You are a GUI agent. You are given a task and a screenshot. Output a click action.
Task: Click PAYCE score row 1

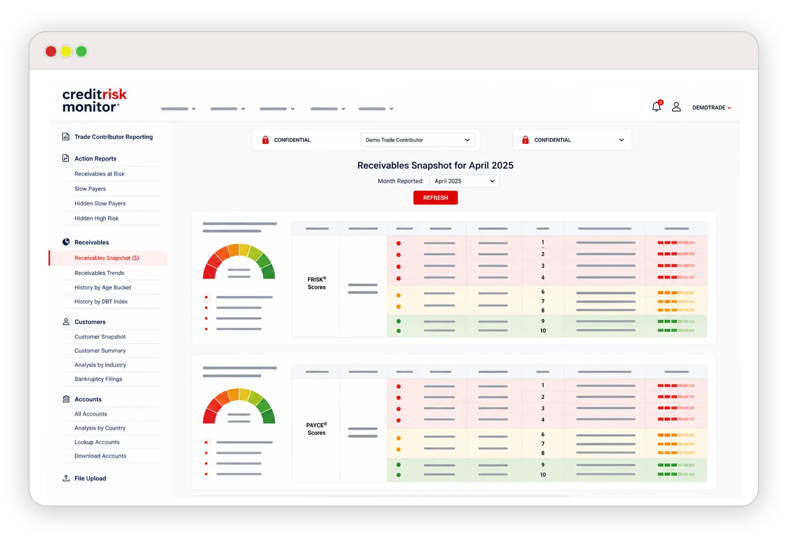click(x=547, y=386)
